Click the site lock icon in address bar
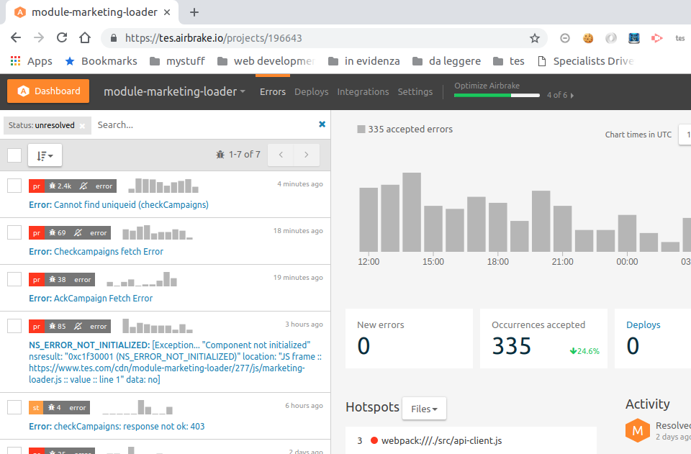Image resolution: width=691 pixels, height=454 pixels. tap(114, 38)
